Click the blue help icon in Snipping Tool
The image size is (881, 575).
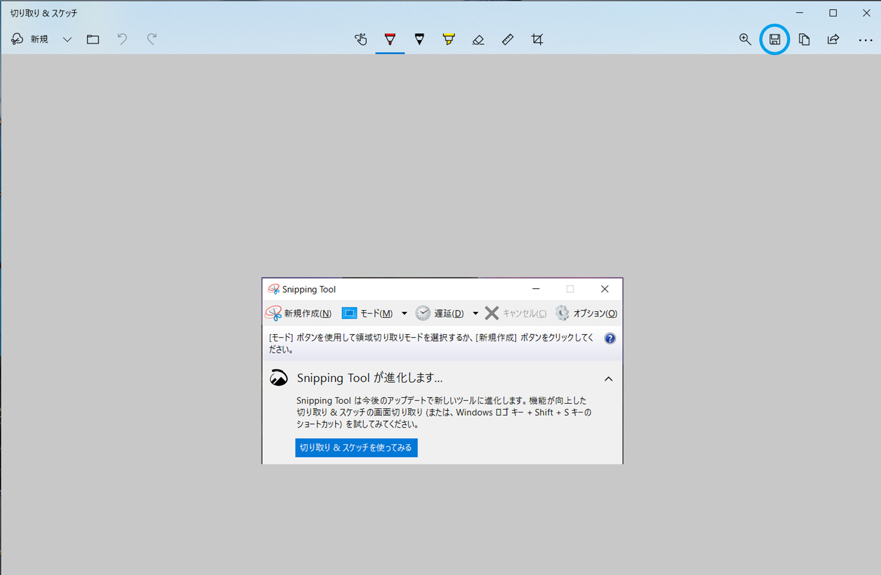click(610, 338)
